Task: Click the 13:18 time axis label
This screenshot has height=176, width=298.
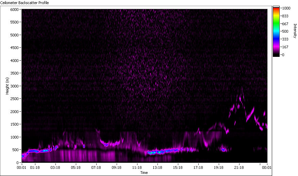Action: click(158, 167)
